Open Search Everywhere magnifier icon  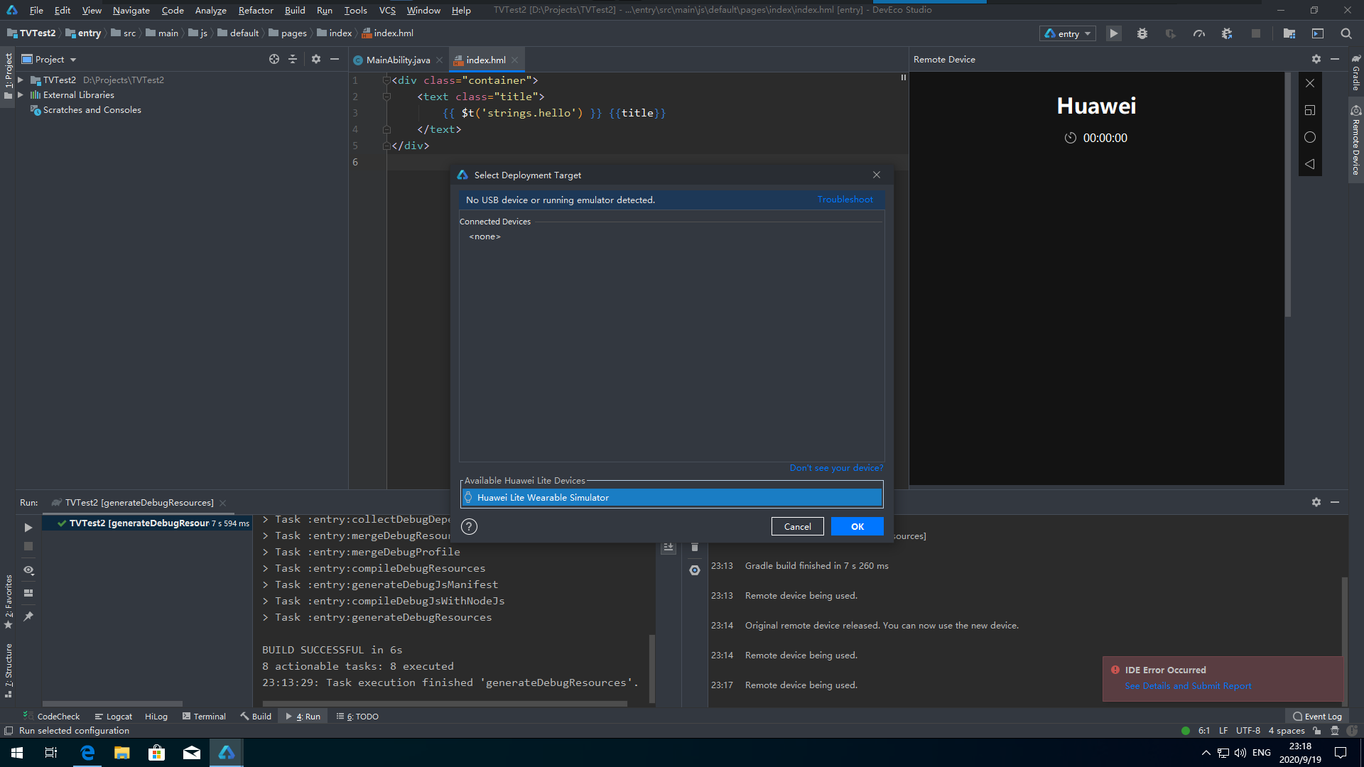tap(1346, 33)
